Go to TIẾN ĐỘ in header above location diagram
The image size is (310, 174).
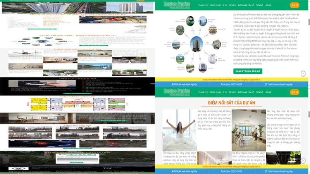[x=259, y=5]
